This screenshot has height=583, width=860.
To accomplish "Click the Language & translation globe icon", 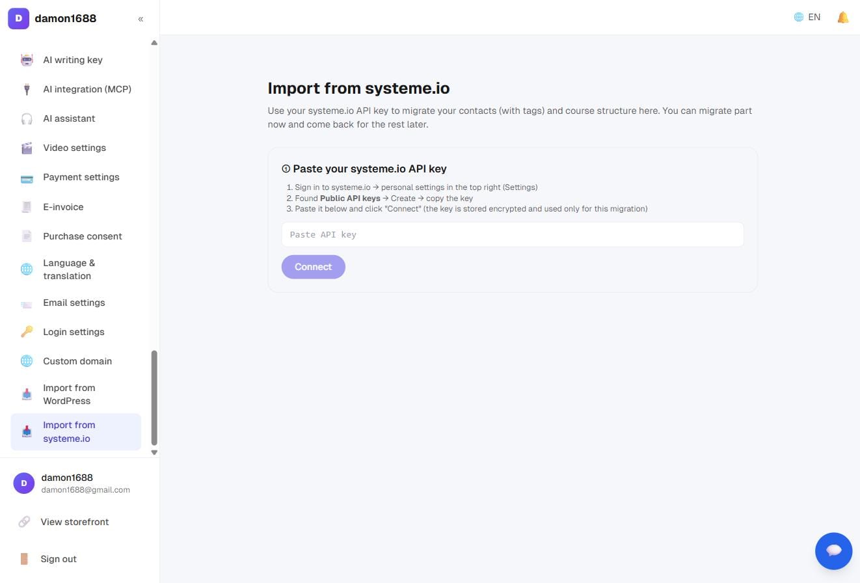I will coord(27,269).
